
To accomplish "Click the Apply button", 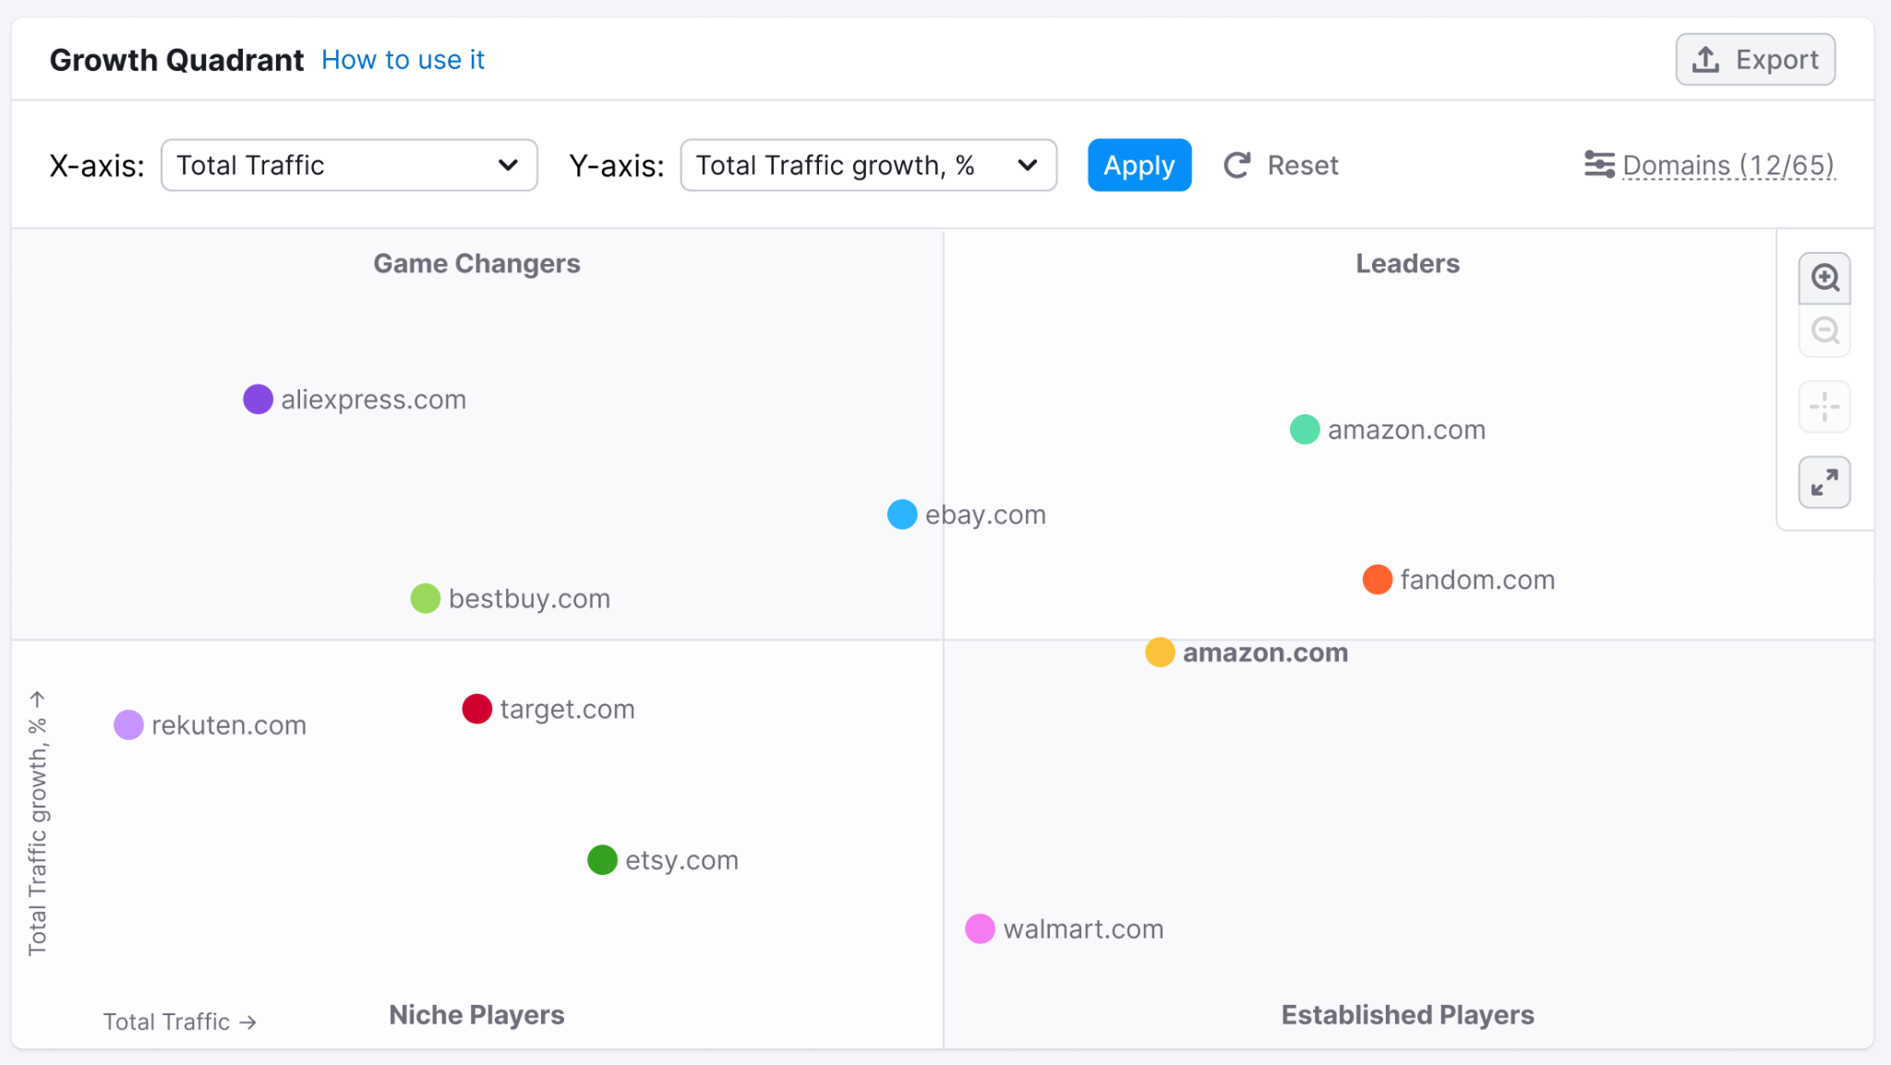I will (x=1138, y=165).
